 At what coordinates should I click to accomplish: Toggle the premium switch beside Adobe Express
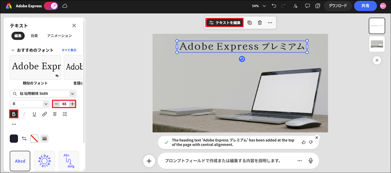point(51,6)
